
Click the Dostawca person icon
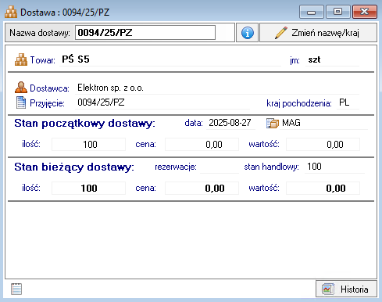21,88
